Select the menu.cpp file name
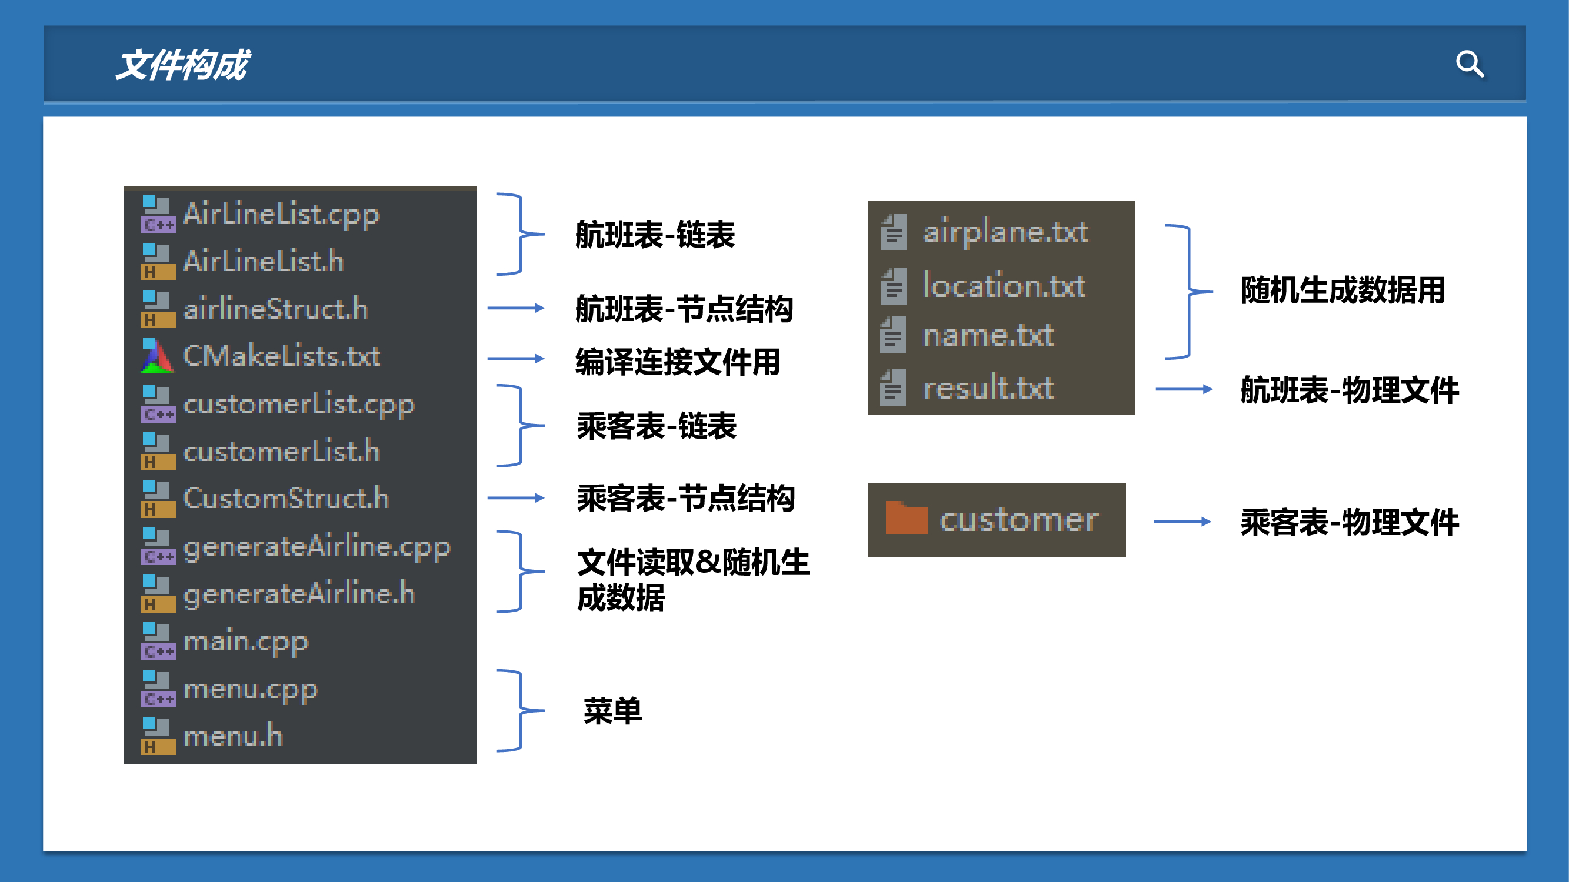Image resolution: width=1569 pixels, height=882 pixels. pyautogui.click(x=251, y=690)
